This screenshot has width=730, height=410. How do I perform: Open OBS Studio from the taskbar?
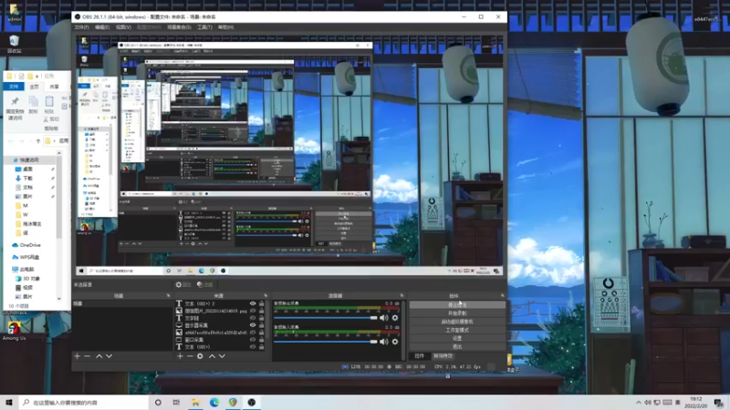252,403
